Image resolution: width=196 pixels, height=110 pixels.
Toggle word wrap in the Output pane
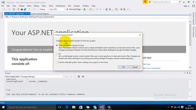point(83,76)
